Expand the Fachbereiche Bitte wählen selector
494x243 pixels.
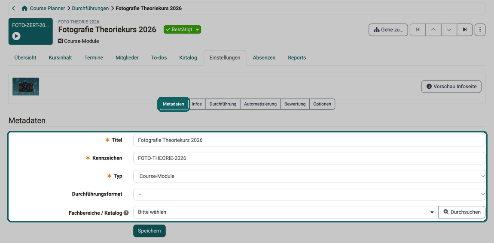(286, 212)
